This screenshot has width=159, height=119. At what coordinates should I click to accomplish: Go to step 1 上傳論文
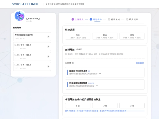click(77, 19)
